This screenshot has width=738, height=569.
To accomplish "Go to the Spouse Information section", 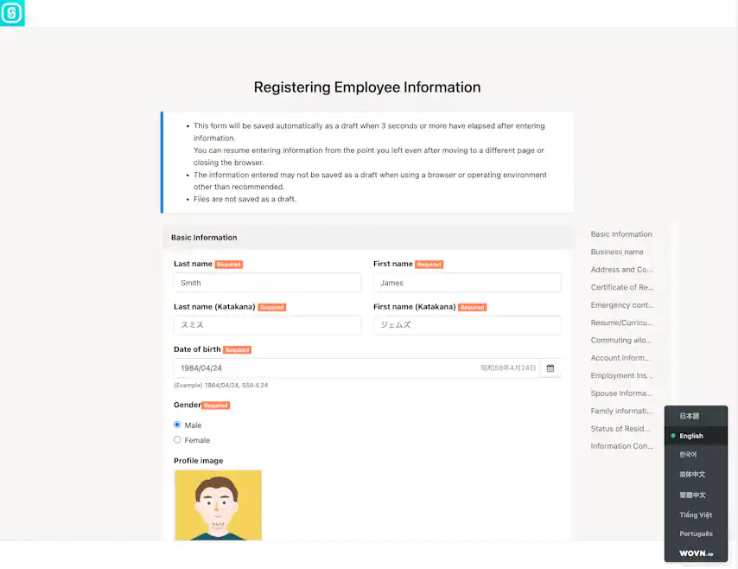I will [620, 393].
